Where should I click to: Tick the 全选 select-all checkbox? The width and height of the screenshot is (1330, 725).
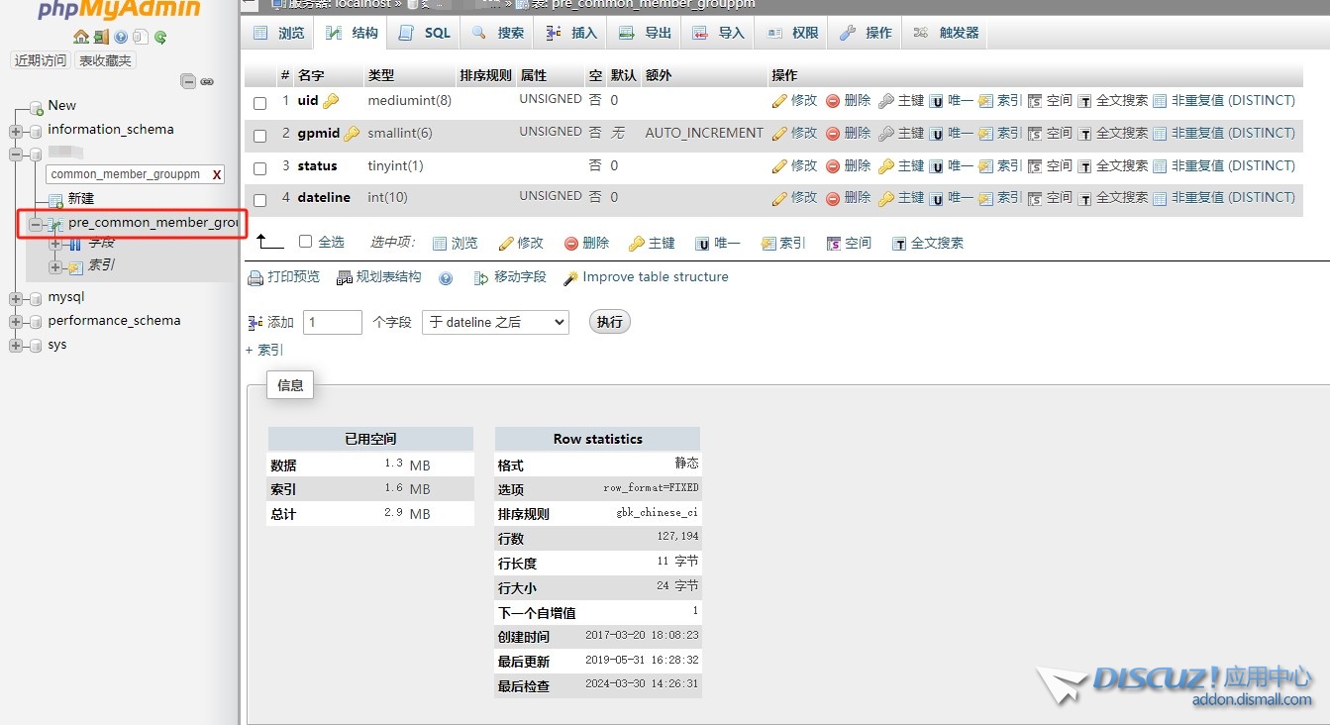pyautogui.click(x=305, y=241)
